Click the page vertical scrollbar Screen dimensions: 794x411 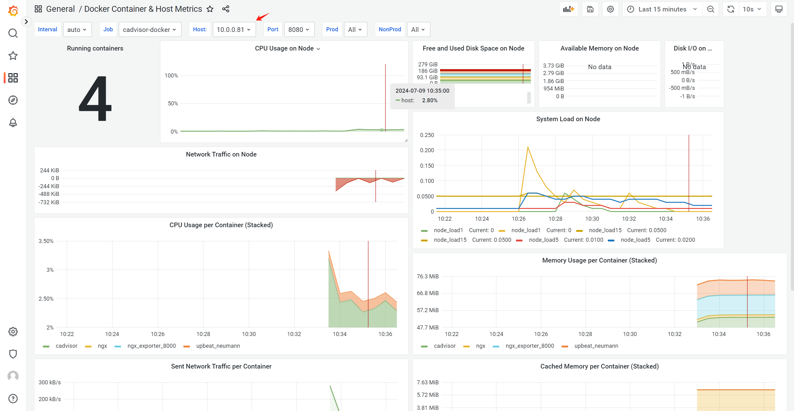tap(792, 157)
